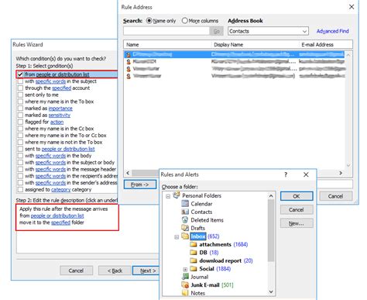Click the Social subfolder icon

pyautogui.click(x=194, y=269)
